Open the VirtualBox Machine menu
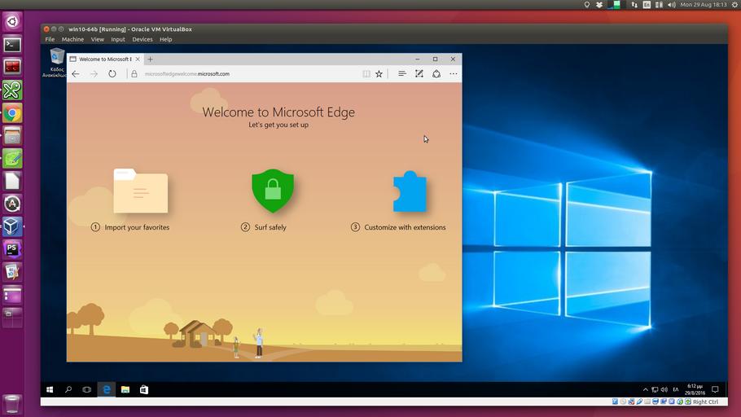The image size is (741, 417). [x=72, y=39]
